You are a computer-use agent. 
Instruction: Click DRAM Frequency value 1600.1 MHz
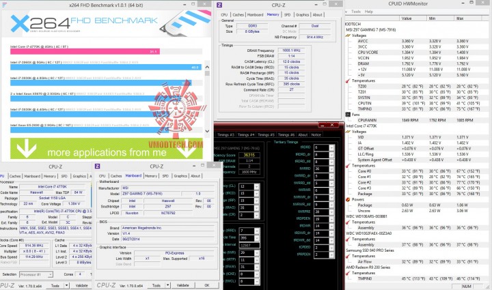[291, 50]
